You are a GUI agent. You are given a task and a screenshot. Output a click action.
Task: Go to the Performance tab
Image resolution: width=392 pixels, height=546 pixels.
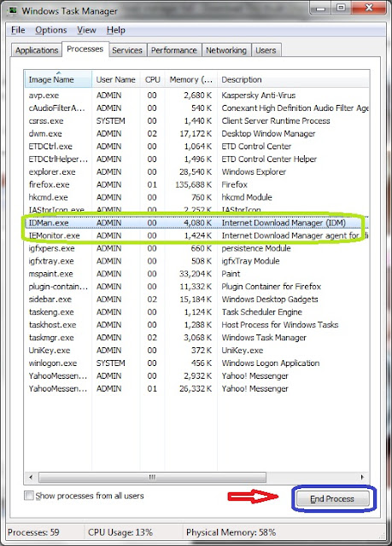tap(174, 50)
